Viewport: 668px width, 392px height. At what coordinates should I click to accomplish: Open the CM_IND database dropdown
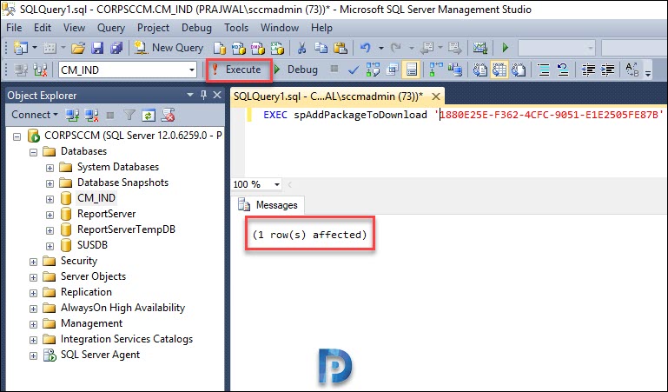[192, 70]
